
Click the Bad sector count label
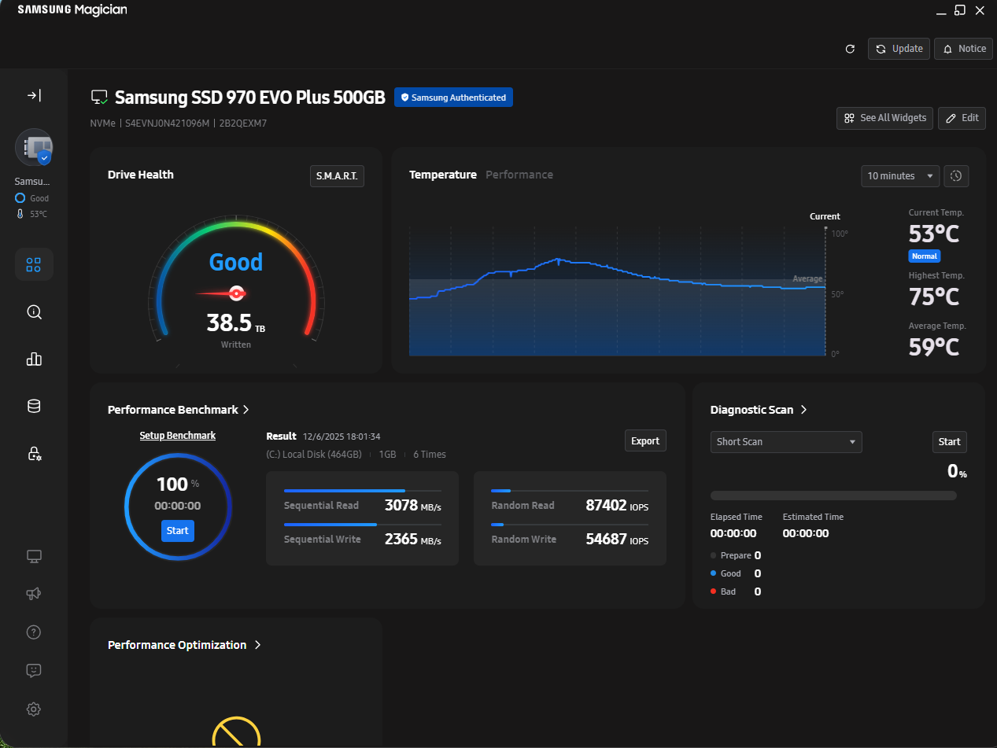(x=728, y=591)
